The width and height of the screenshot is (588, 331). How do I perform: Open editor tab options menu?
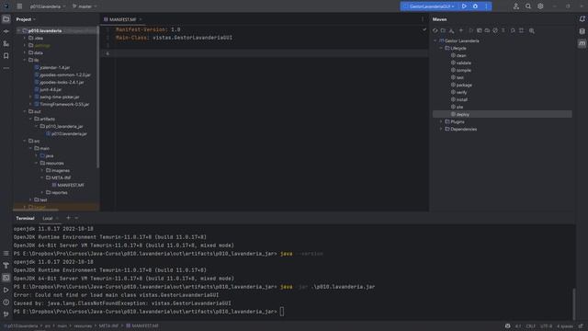(x=423, y=19)
